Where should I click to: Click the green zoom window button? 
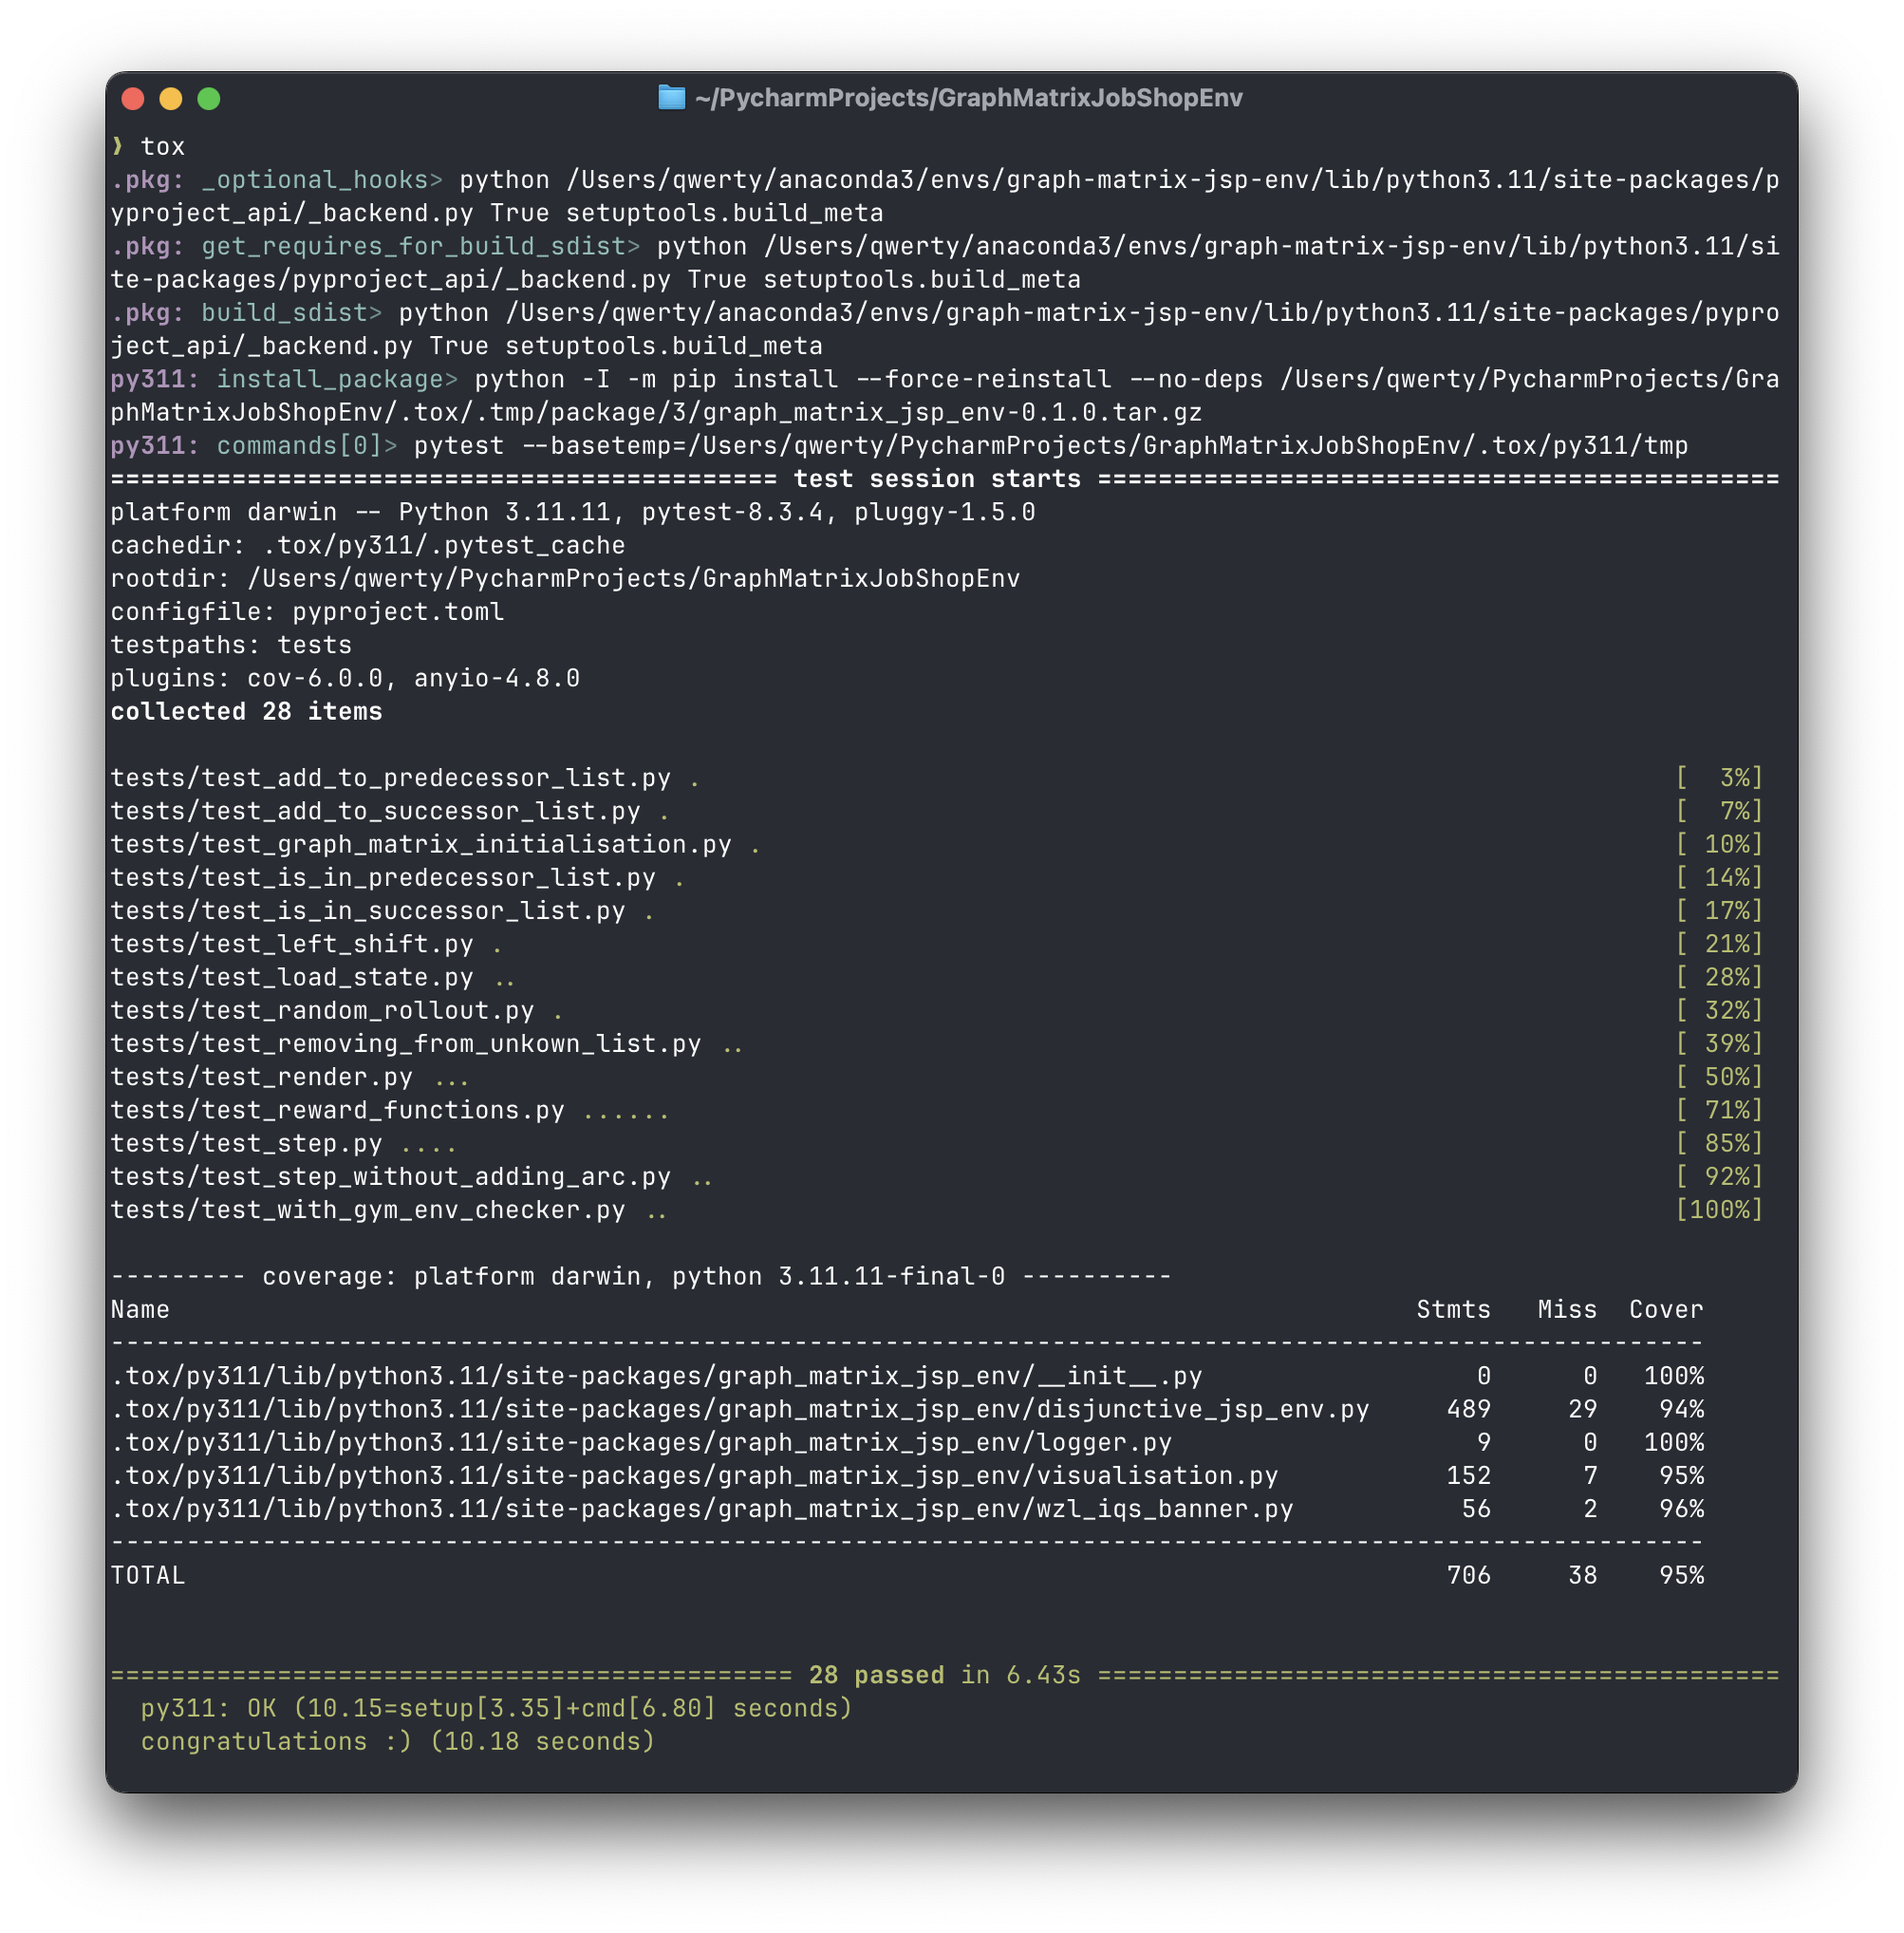[209, 98]
